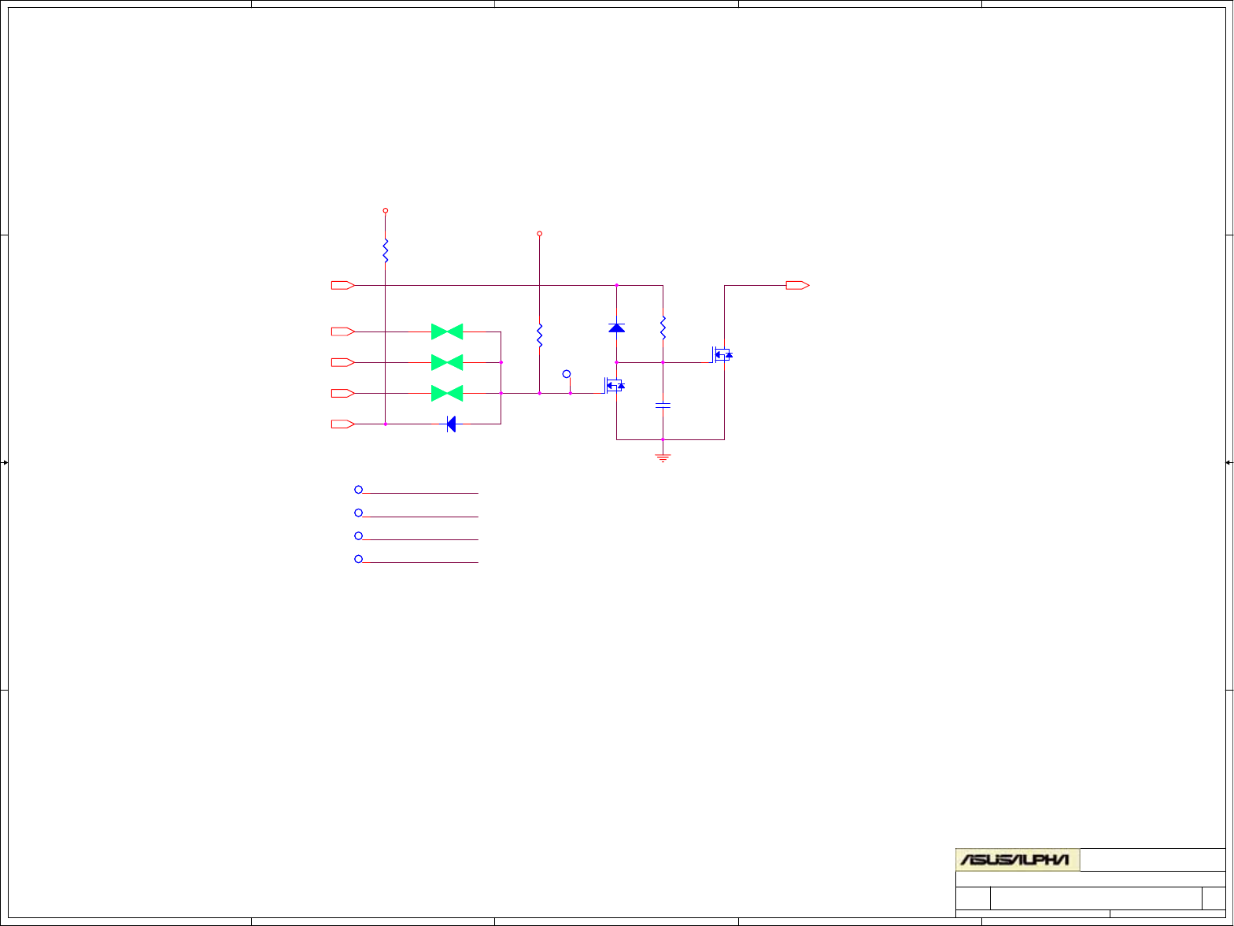1234x926 pixels.
Task: Select the ground symbol below the capacitor
Action: (663, 457)
